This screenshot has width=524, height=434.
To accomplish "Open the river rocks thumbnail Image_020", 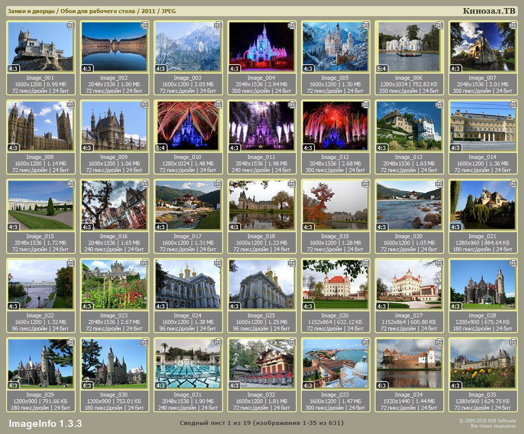I will pos(409,205).
